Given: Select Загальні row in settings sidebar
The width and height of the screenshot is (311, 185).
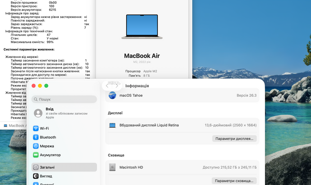Looking at the screenshot, I should (64, 167).
